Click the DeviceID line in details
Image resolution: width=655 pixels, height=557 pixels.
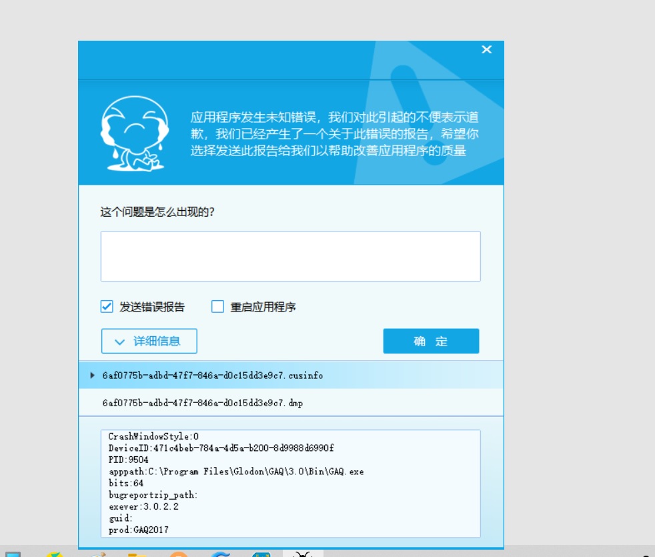[221, 448]
